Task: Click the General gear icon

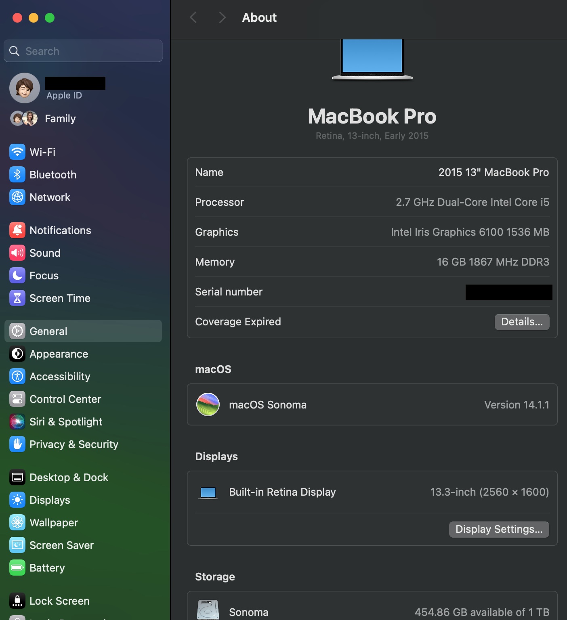Action: pos(17,331)
